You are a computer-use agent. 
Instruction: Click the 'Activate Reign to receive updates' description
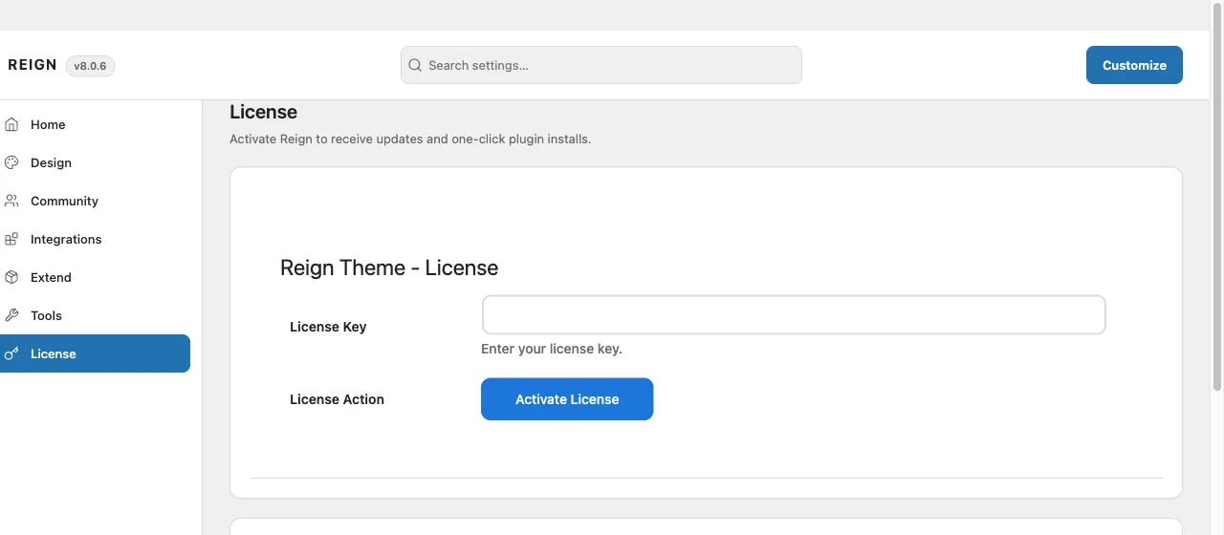click(x=410, y=139)
